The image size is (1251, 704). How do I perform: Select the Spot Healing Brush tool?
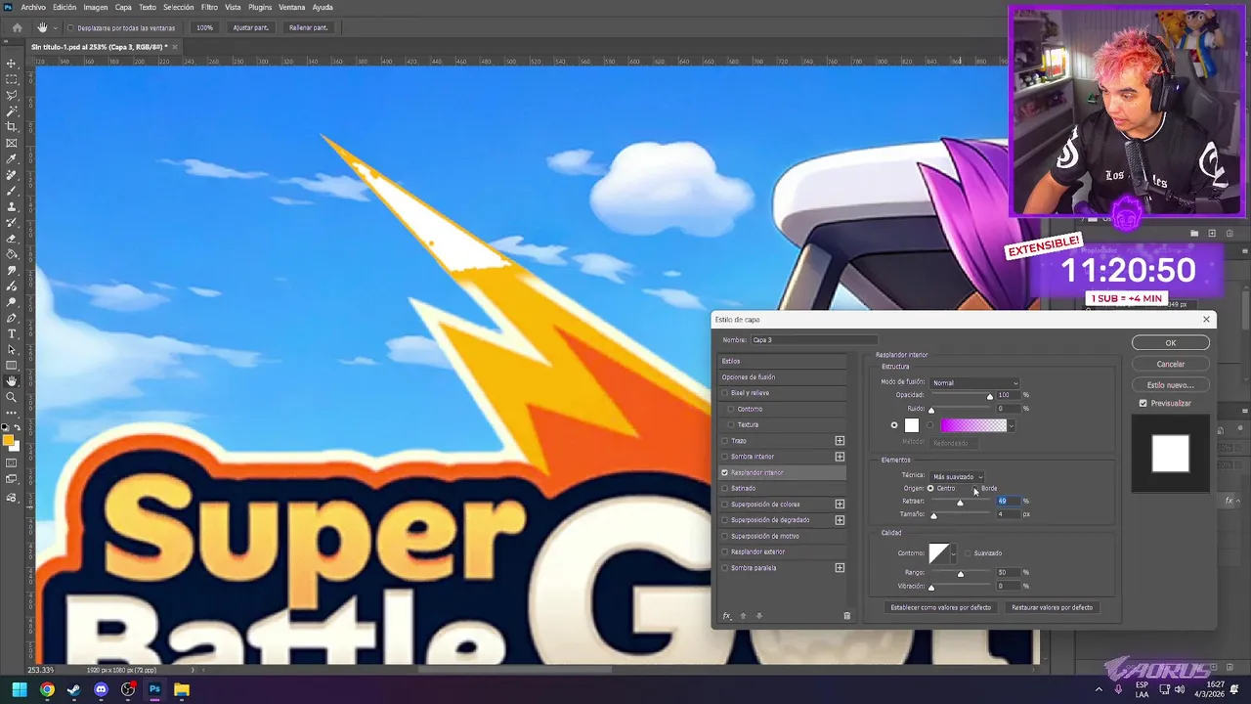(12, 175)
